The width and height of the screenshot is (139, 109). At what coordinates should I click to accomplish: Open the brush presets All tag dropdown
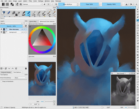[x=23, y=10]
